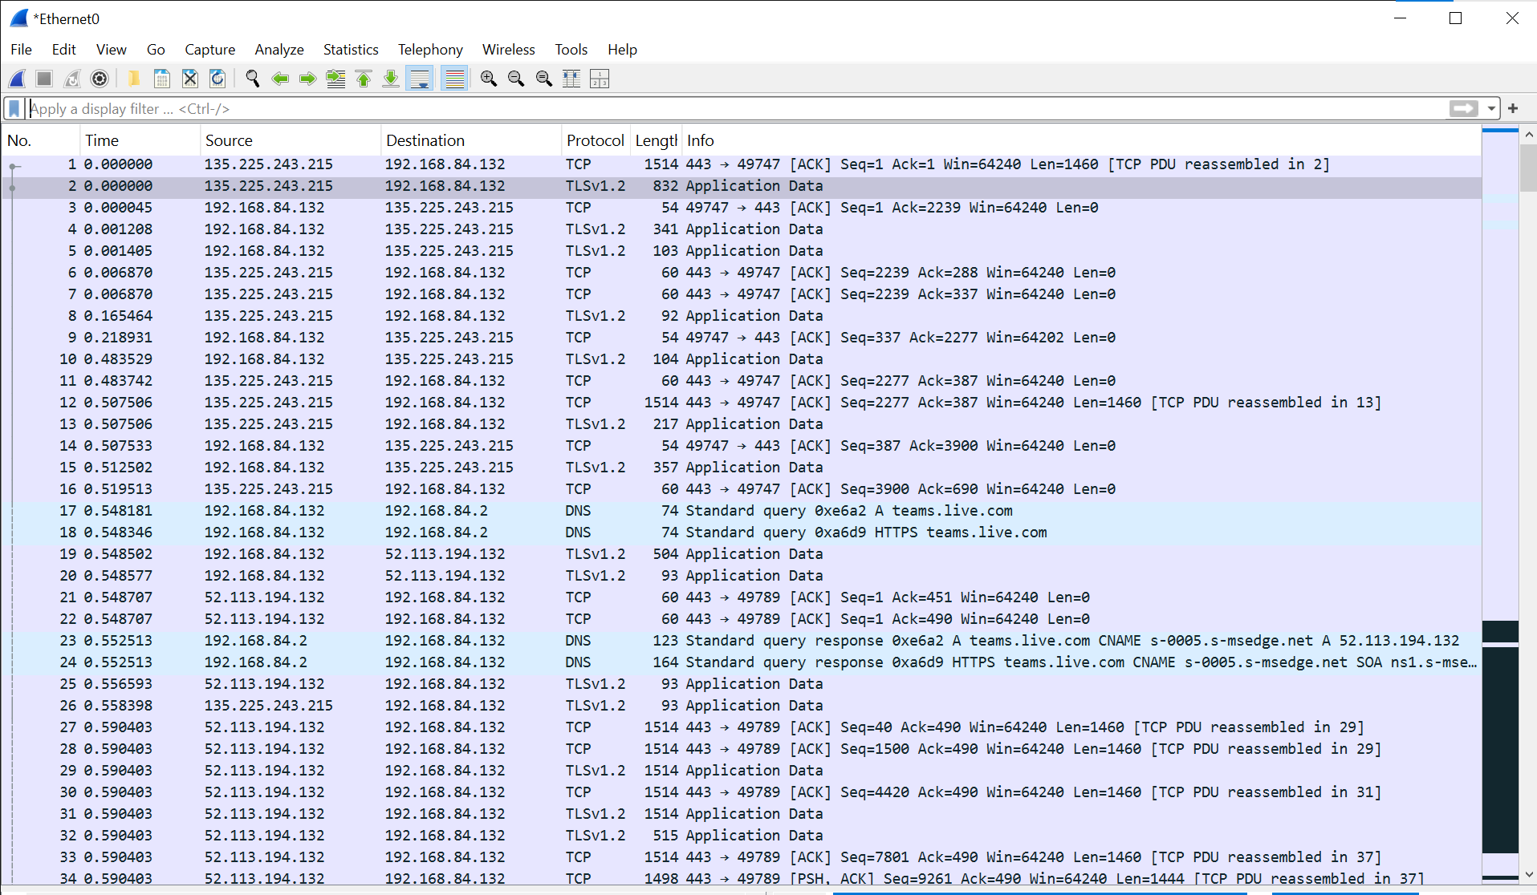Start capturing packets with the shark fin icon
The image size is (1537, 895).
pos(17,79)
